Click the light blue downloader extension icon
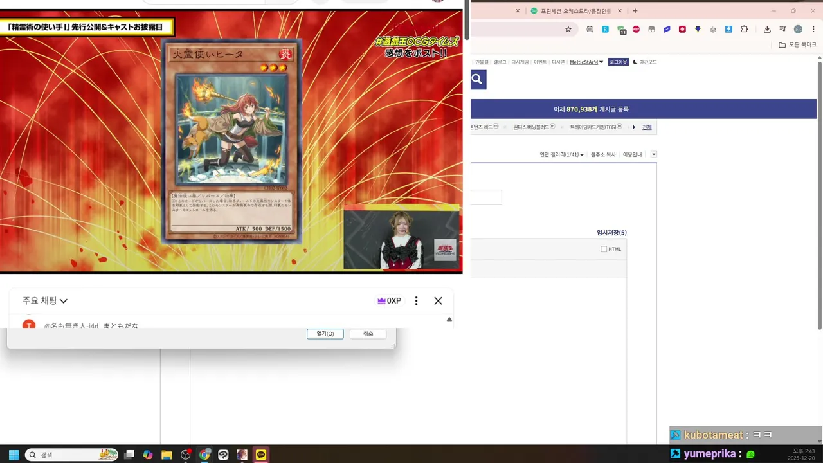 tap(728, 29)
